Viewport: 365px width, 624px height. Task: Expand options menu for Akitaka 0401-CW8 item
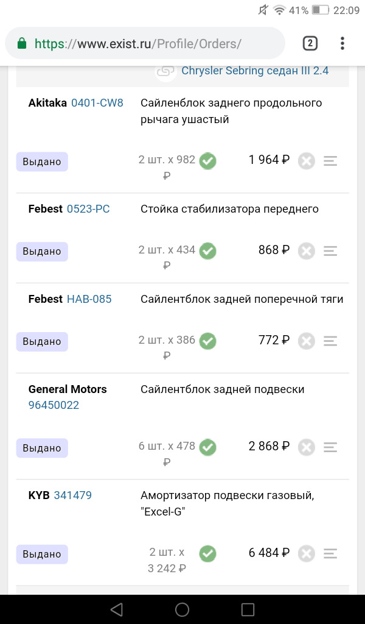tap(330, 161)
